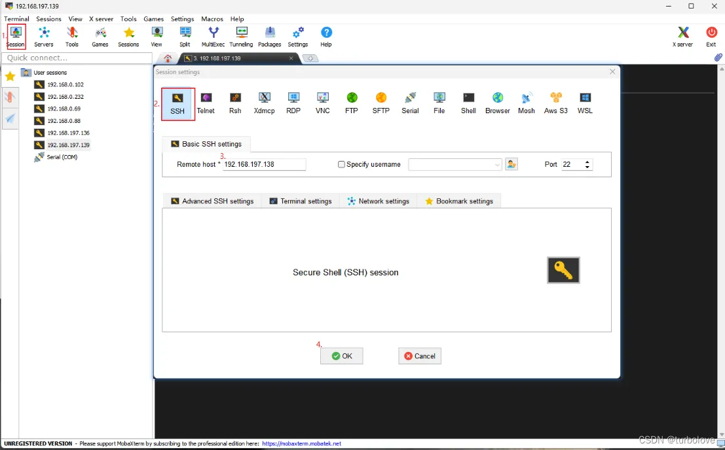The height and width of the screenshot is (450, 725).
Task: Select the Mosh session type
Action: [527, 103]
